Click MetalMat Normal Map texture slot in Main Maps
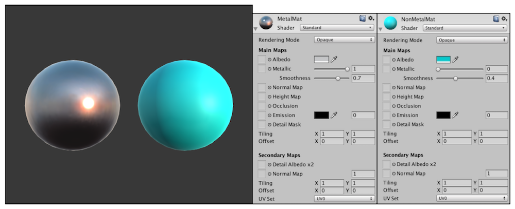This screenshot has height=209, width=515. (x=262, y=87)
